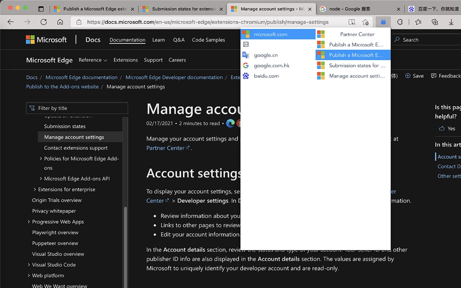Viewport: 461px width, 288px height.
Task: Open 'Playwright overview' in the sidebar
Action: [55, 233]
